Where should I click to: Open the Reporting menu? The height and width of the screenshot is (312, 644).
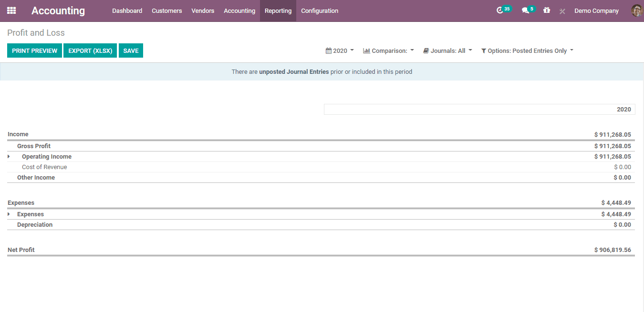click(x=278, y=10)
